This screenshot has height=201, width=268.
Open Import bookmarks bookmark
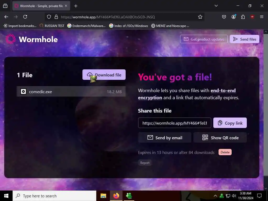20,26
